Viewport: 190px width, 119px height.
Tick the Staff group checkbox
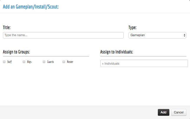coord(4,62)
